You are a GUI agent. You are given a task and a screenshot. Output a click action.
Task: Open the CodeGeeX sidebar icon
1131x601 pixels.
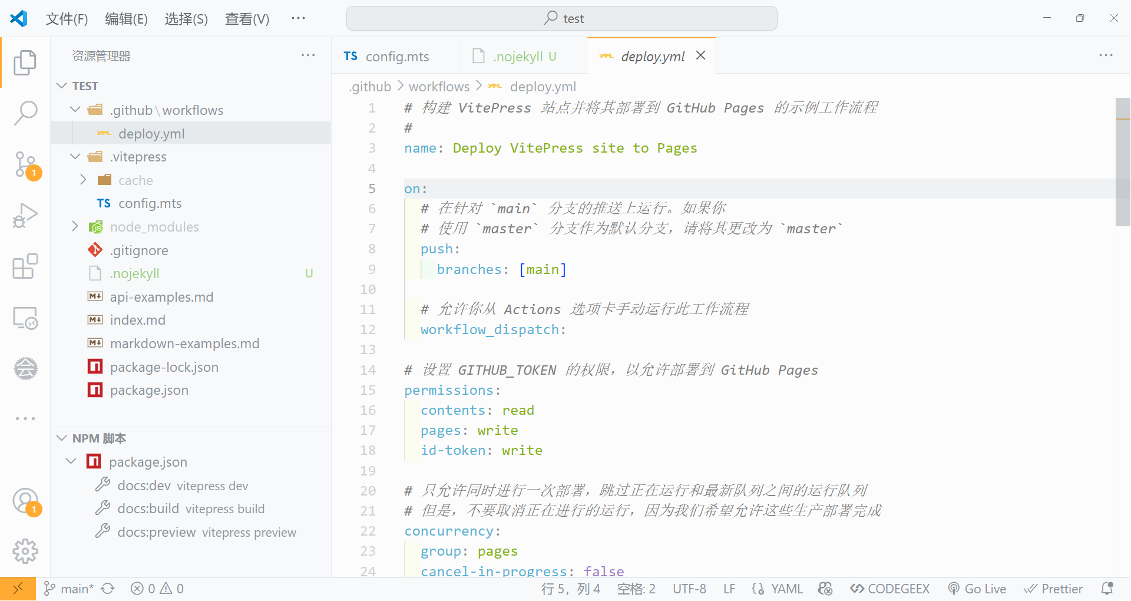coord(25,369)
